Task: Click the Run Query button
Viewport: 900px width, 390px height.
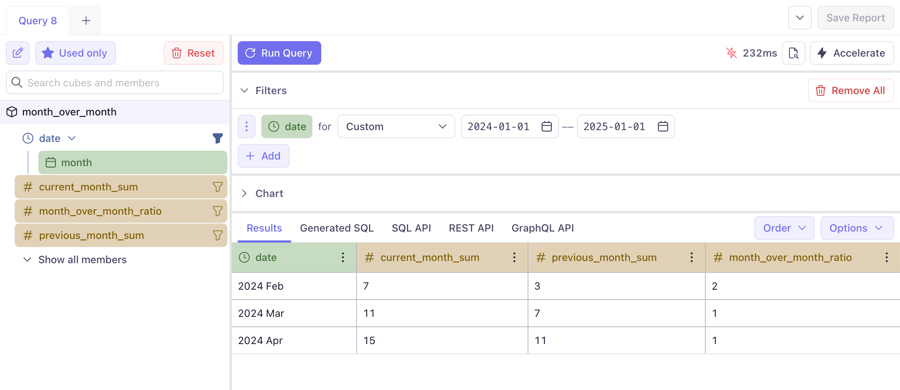Action: (x=279, y=53)
